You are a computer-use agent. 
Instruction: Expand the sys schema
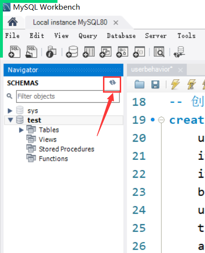(x=10, y=111)
